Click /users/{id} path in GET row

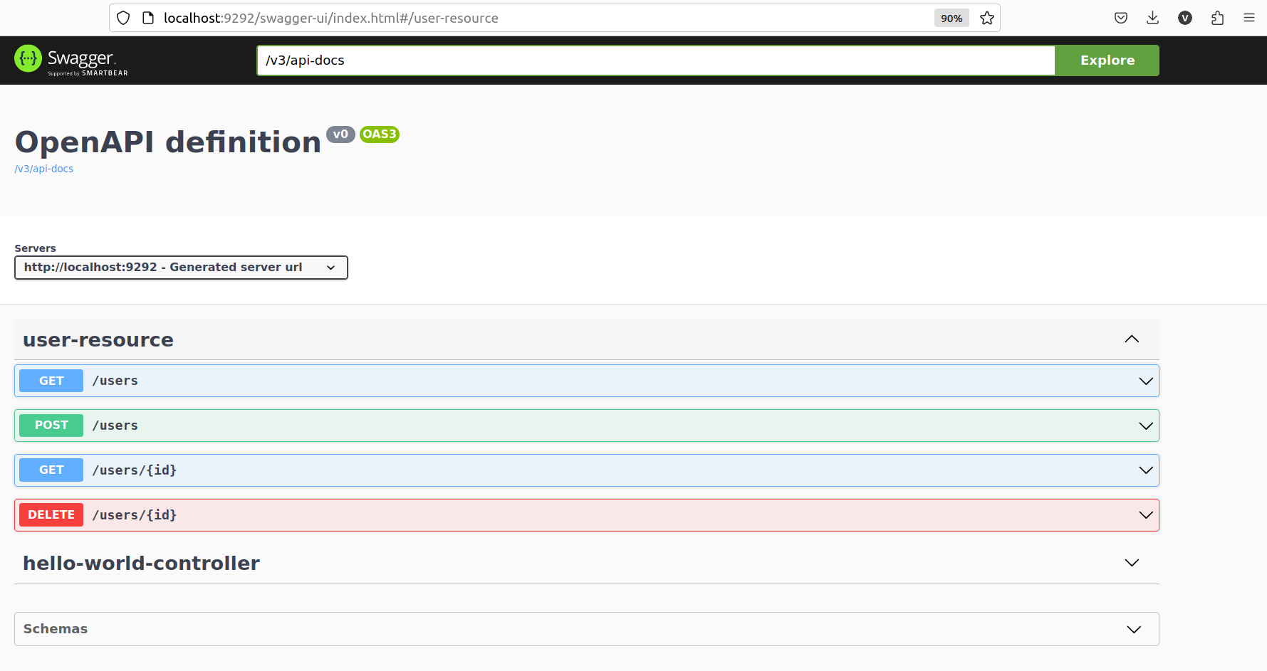pyautogui.click(x=134, y=470)
